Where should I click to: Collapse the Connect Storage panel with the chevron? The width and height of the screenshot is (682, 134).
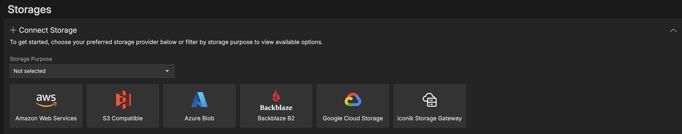coord(673,30)
